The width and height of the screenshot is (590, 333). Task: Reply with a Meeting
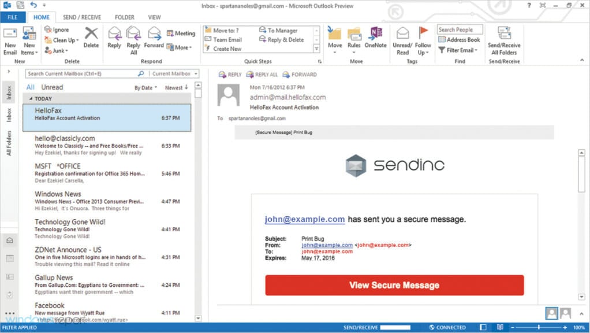click(x=181, y=33)
